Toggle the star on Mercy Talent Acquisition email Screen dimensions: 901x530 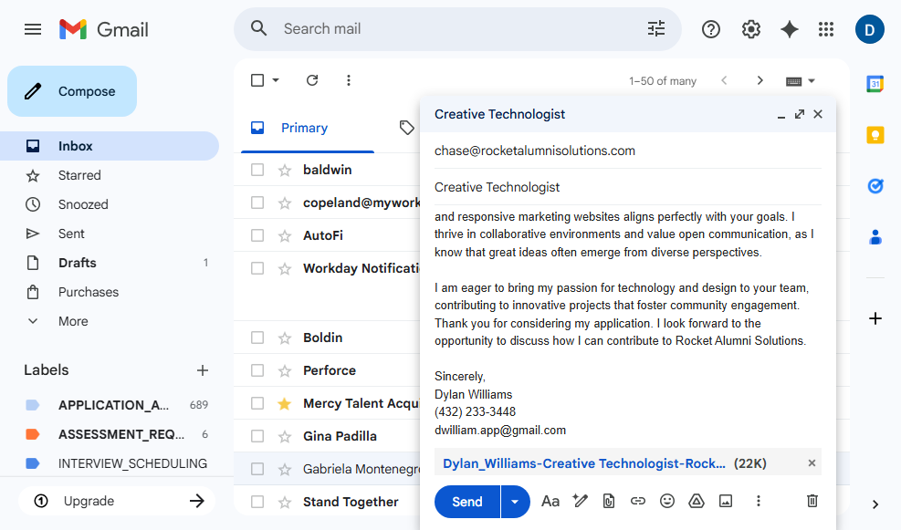point(285,403)
